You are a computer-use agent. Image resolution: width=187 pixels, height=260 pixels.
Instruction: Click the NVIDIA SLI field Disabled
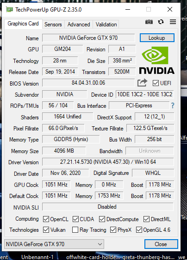tap(108, 207)
